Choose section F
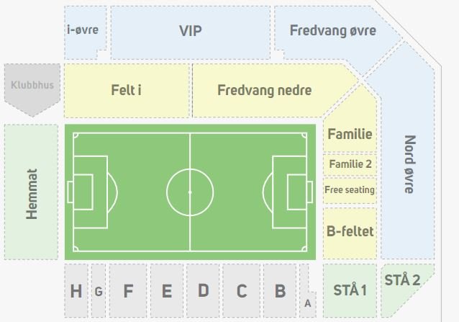459x322 pixels. [128, 290]
